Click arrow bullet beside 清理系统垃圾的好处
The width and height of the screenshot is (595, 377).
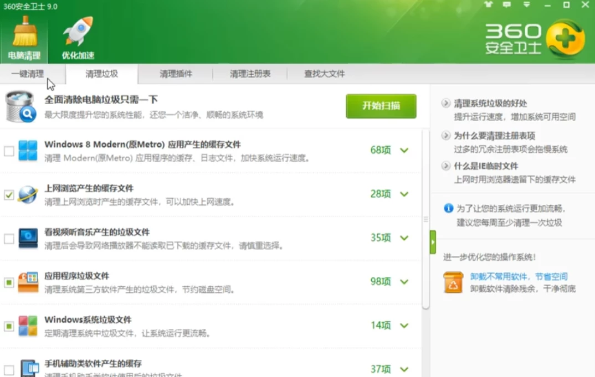point(446,103)
